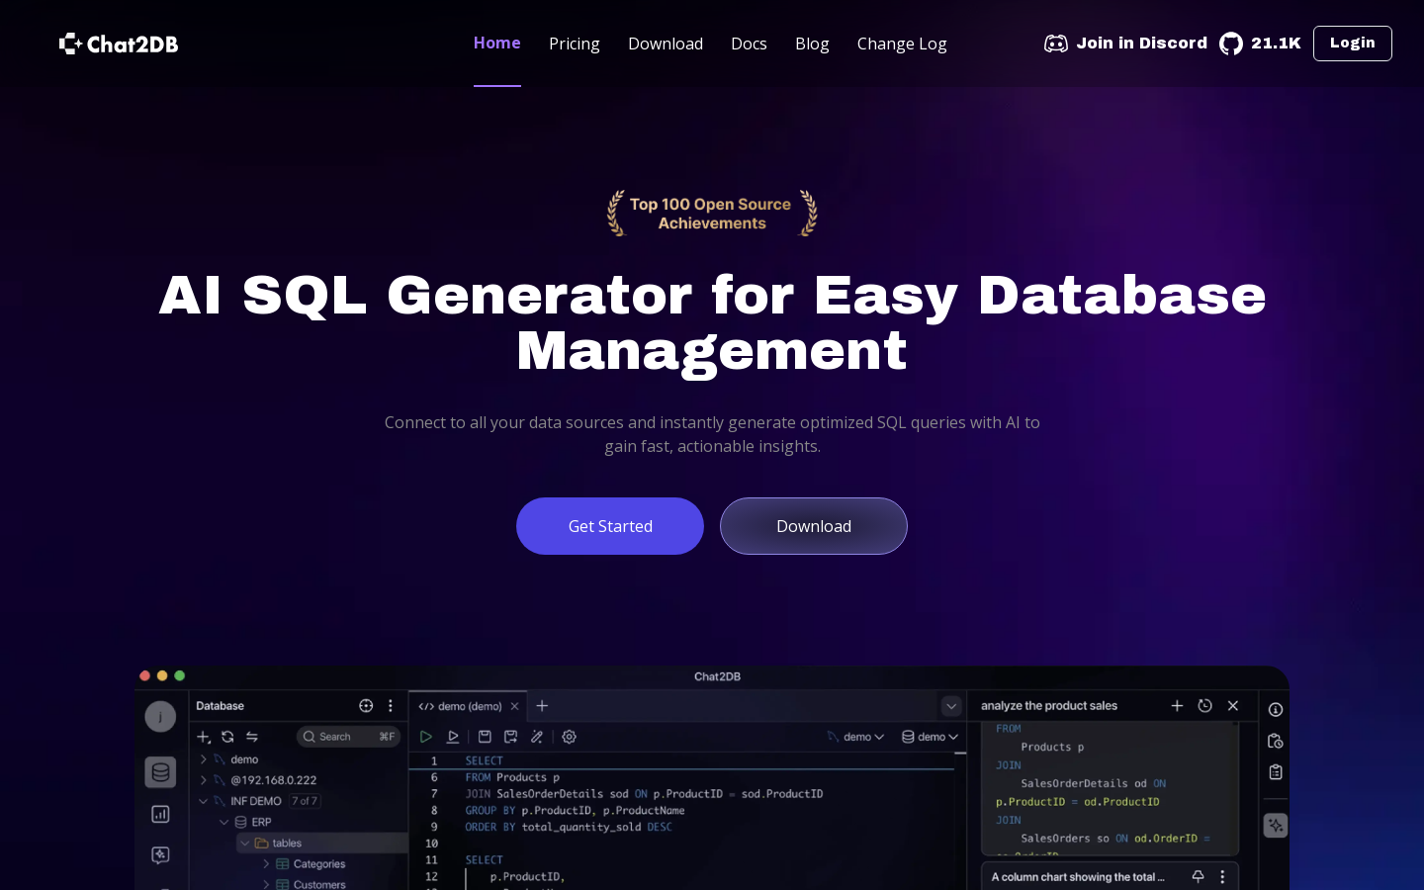This screenshot has width=1424, height=890.
Task: Click the '7 of 7' badge
Action: 305,801
